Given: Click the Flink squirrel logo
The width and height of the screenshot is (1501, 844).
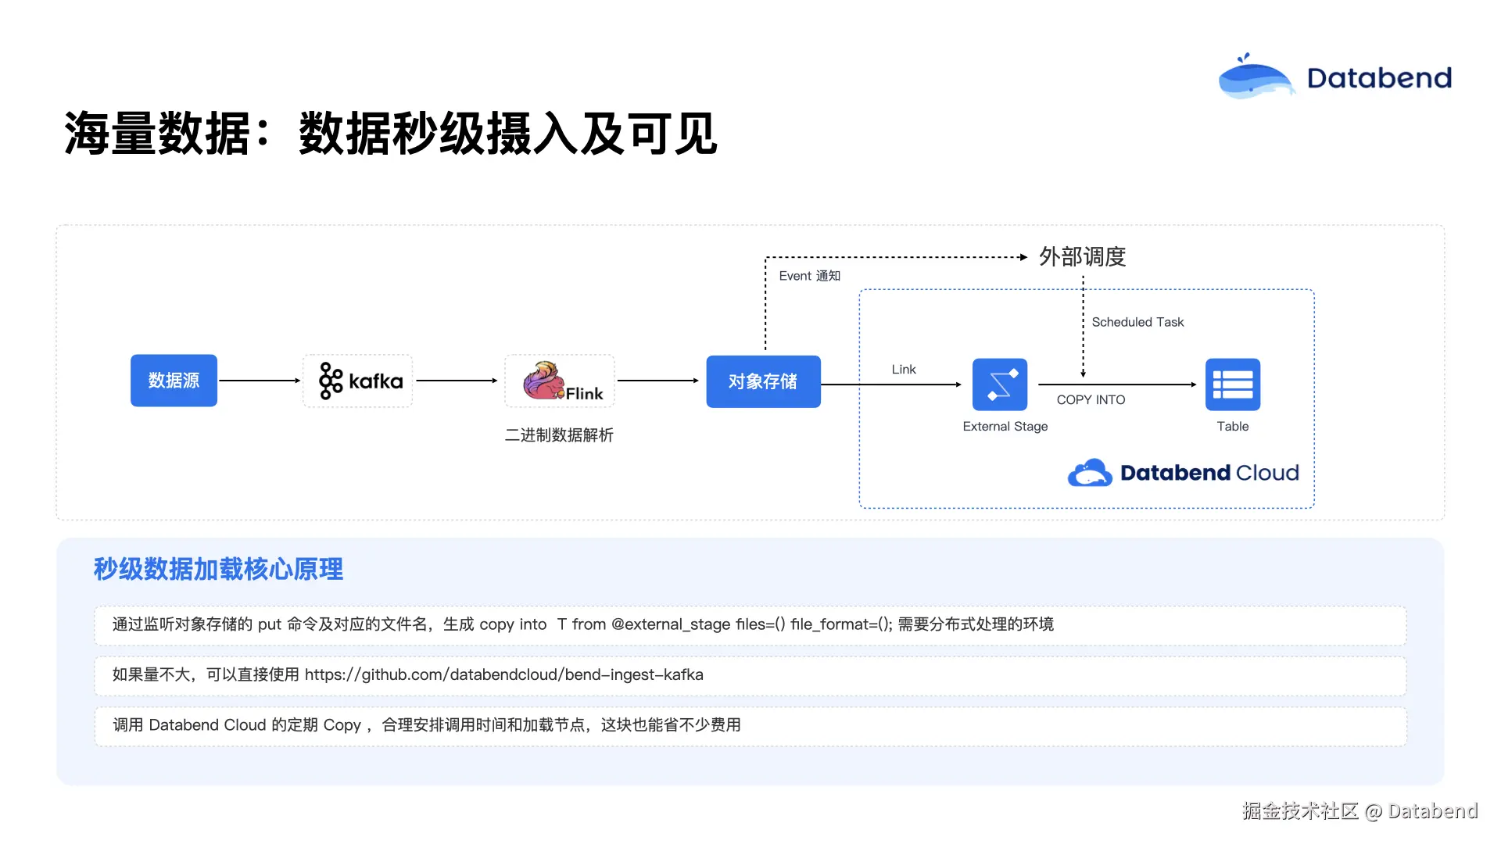Looking at the screenshot, I should [544, 381].
